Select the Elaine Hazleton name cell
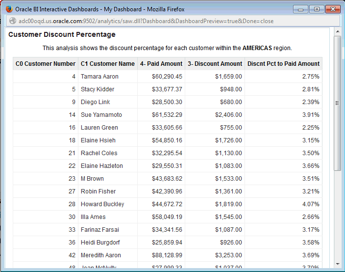The image size is (345, 272). pos(108,166)
